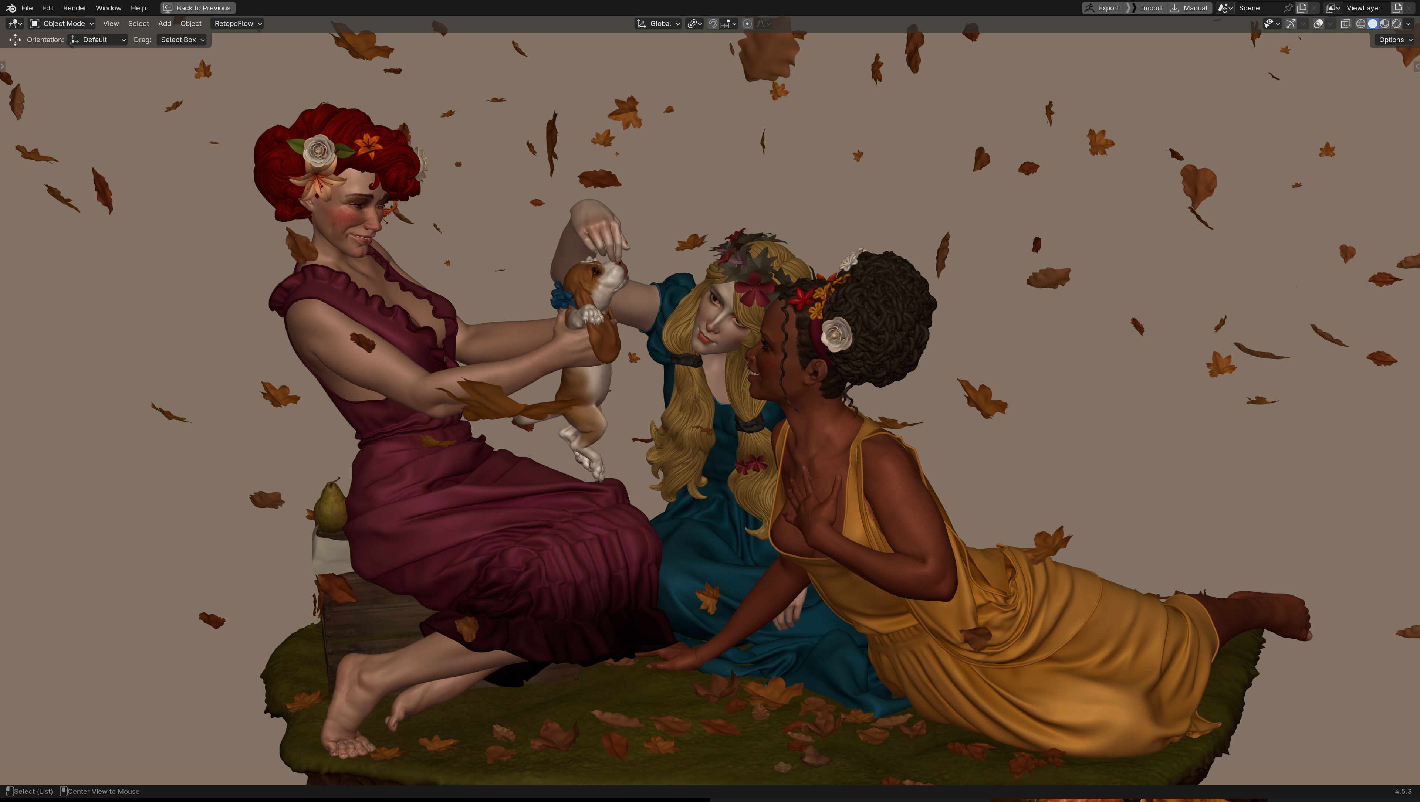Open the Render menu

point(74,8)
